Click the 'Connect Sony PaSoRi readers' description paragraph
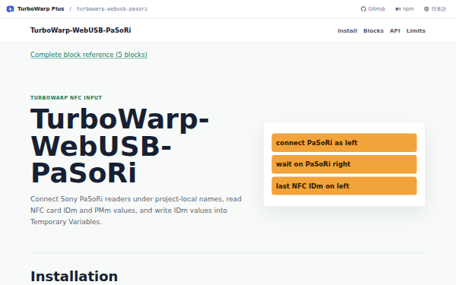456x285 pixels. pyautogui.click(x=136, y=211)
